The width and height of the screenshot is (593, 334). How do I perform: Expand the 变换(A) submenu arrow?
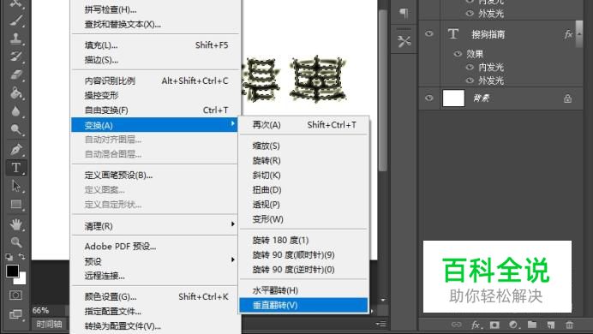point(232,123)
